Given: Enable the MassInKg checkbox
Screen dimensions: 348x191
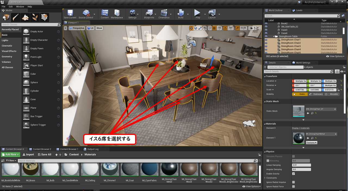Looking at the screenshot, I should pos(268,161).
